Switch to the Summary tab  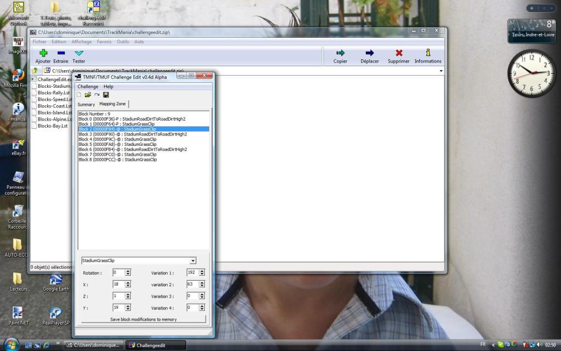coord(86,105)
